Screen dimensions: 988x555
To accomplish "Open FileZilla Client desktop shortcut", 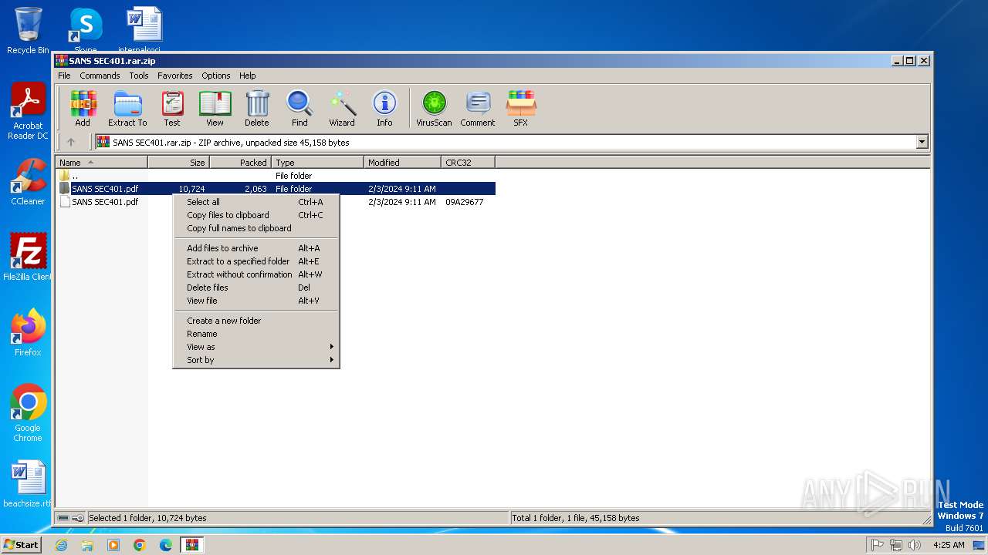I will point(28,257).
